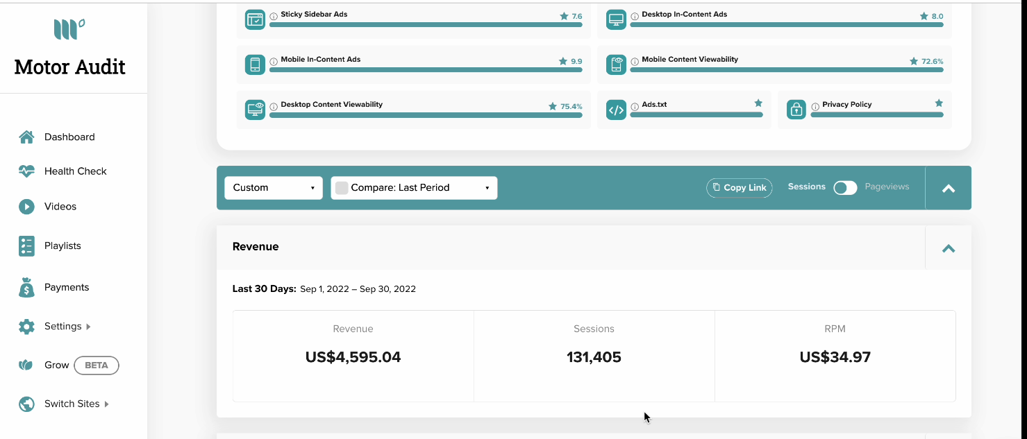Click the Settings gear icon
The image size is (1027, 439).
pos(26,327)
